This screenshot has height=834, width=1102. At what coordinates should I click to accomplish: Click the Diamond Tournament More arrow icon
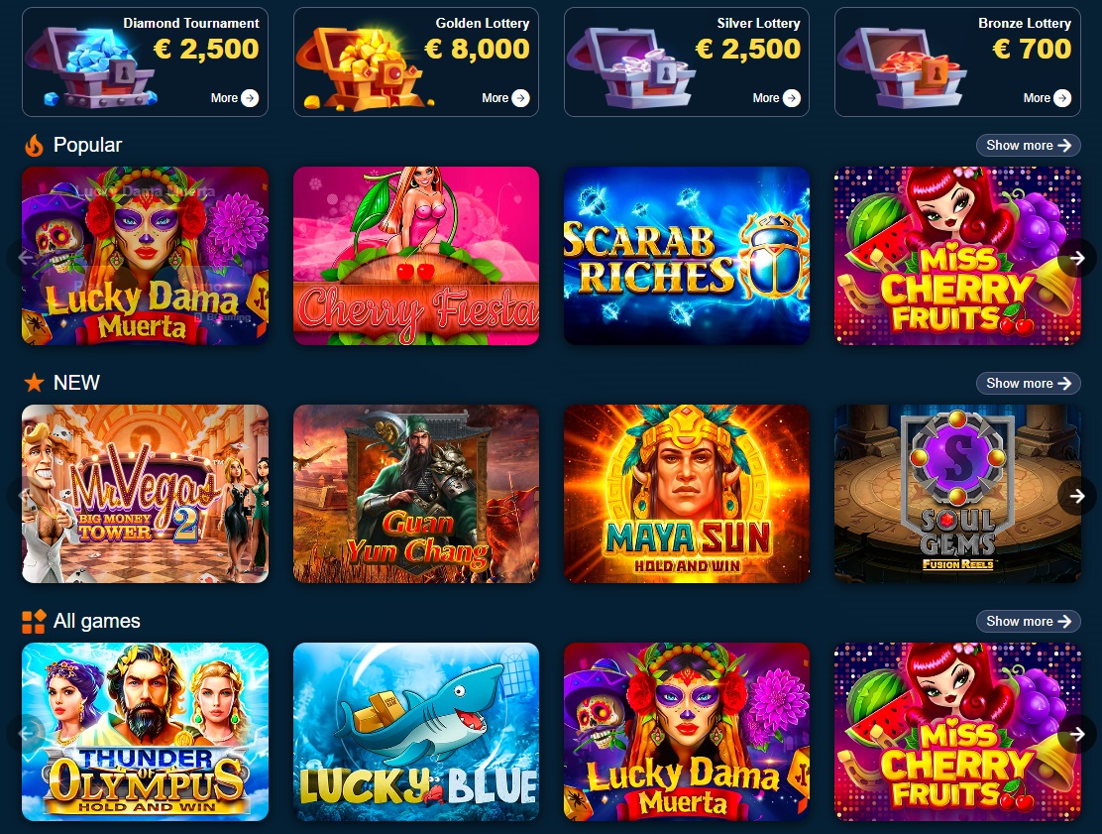[x=250, y=98]
